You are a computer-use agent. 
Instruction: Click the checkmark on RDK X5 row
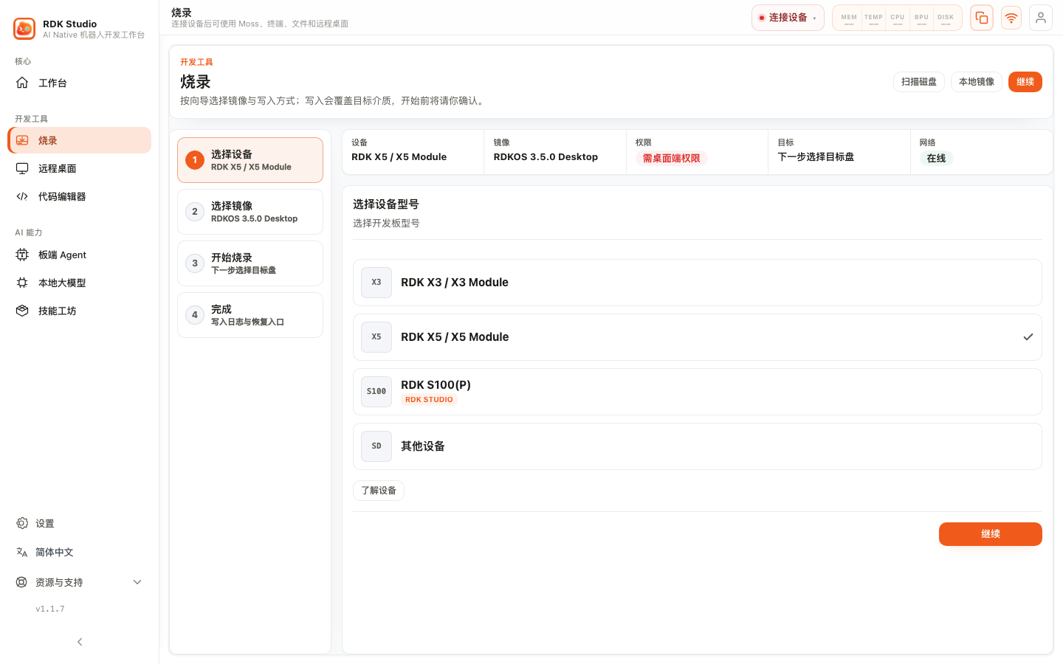[1028, 337]
